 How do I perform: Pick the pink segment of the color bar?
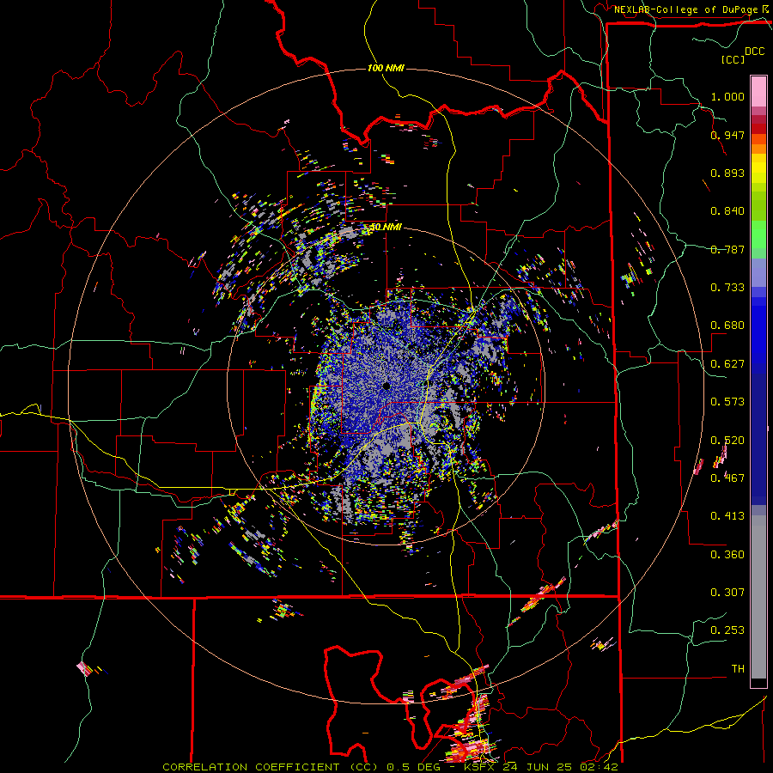[x=758, y=92]
